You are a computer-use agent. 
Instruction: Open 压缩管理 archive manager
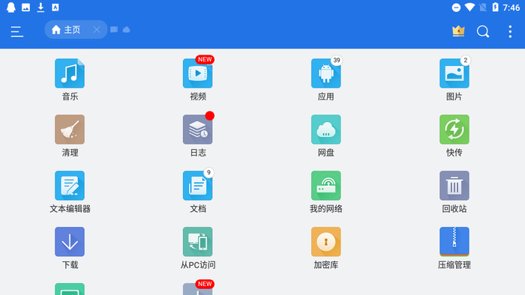454,242
